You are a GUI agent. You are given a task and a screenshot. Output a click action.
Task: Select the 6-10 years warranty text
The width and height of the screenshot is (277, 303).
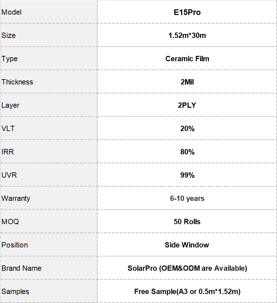coord(187,199)
